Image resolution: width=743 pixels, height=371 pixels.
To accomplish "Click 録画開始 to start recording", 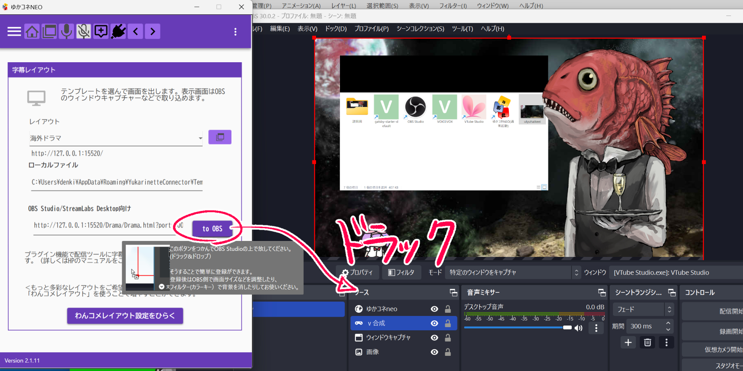I will (x=713, y=331).
